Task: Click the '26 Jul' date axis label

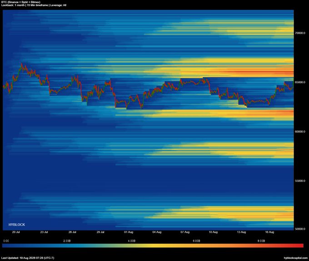Action: point(72,232)
